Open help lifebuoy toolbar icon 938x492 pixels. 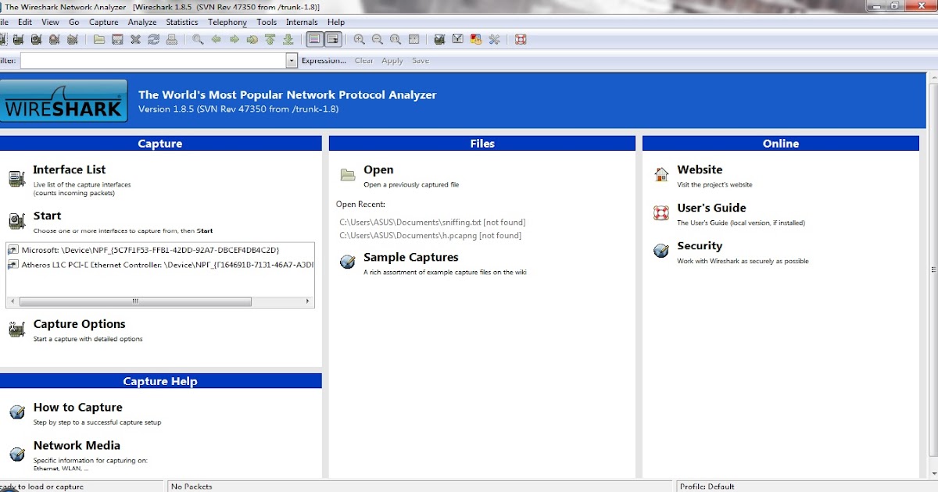pyautogui.click(x=520, y=39)
